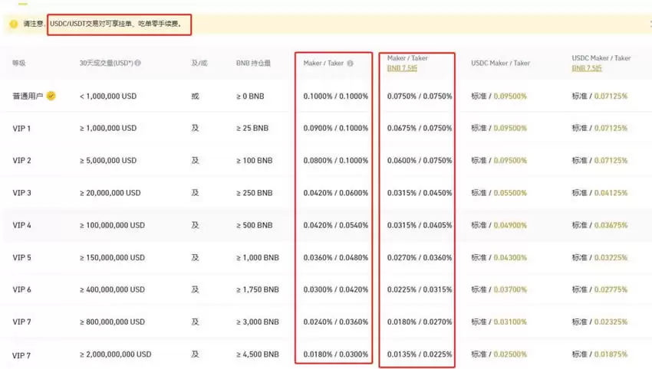Select the VIP 3 level label
Screen dimensions: 652x369
22,193
